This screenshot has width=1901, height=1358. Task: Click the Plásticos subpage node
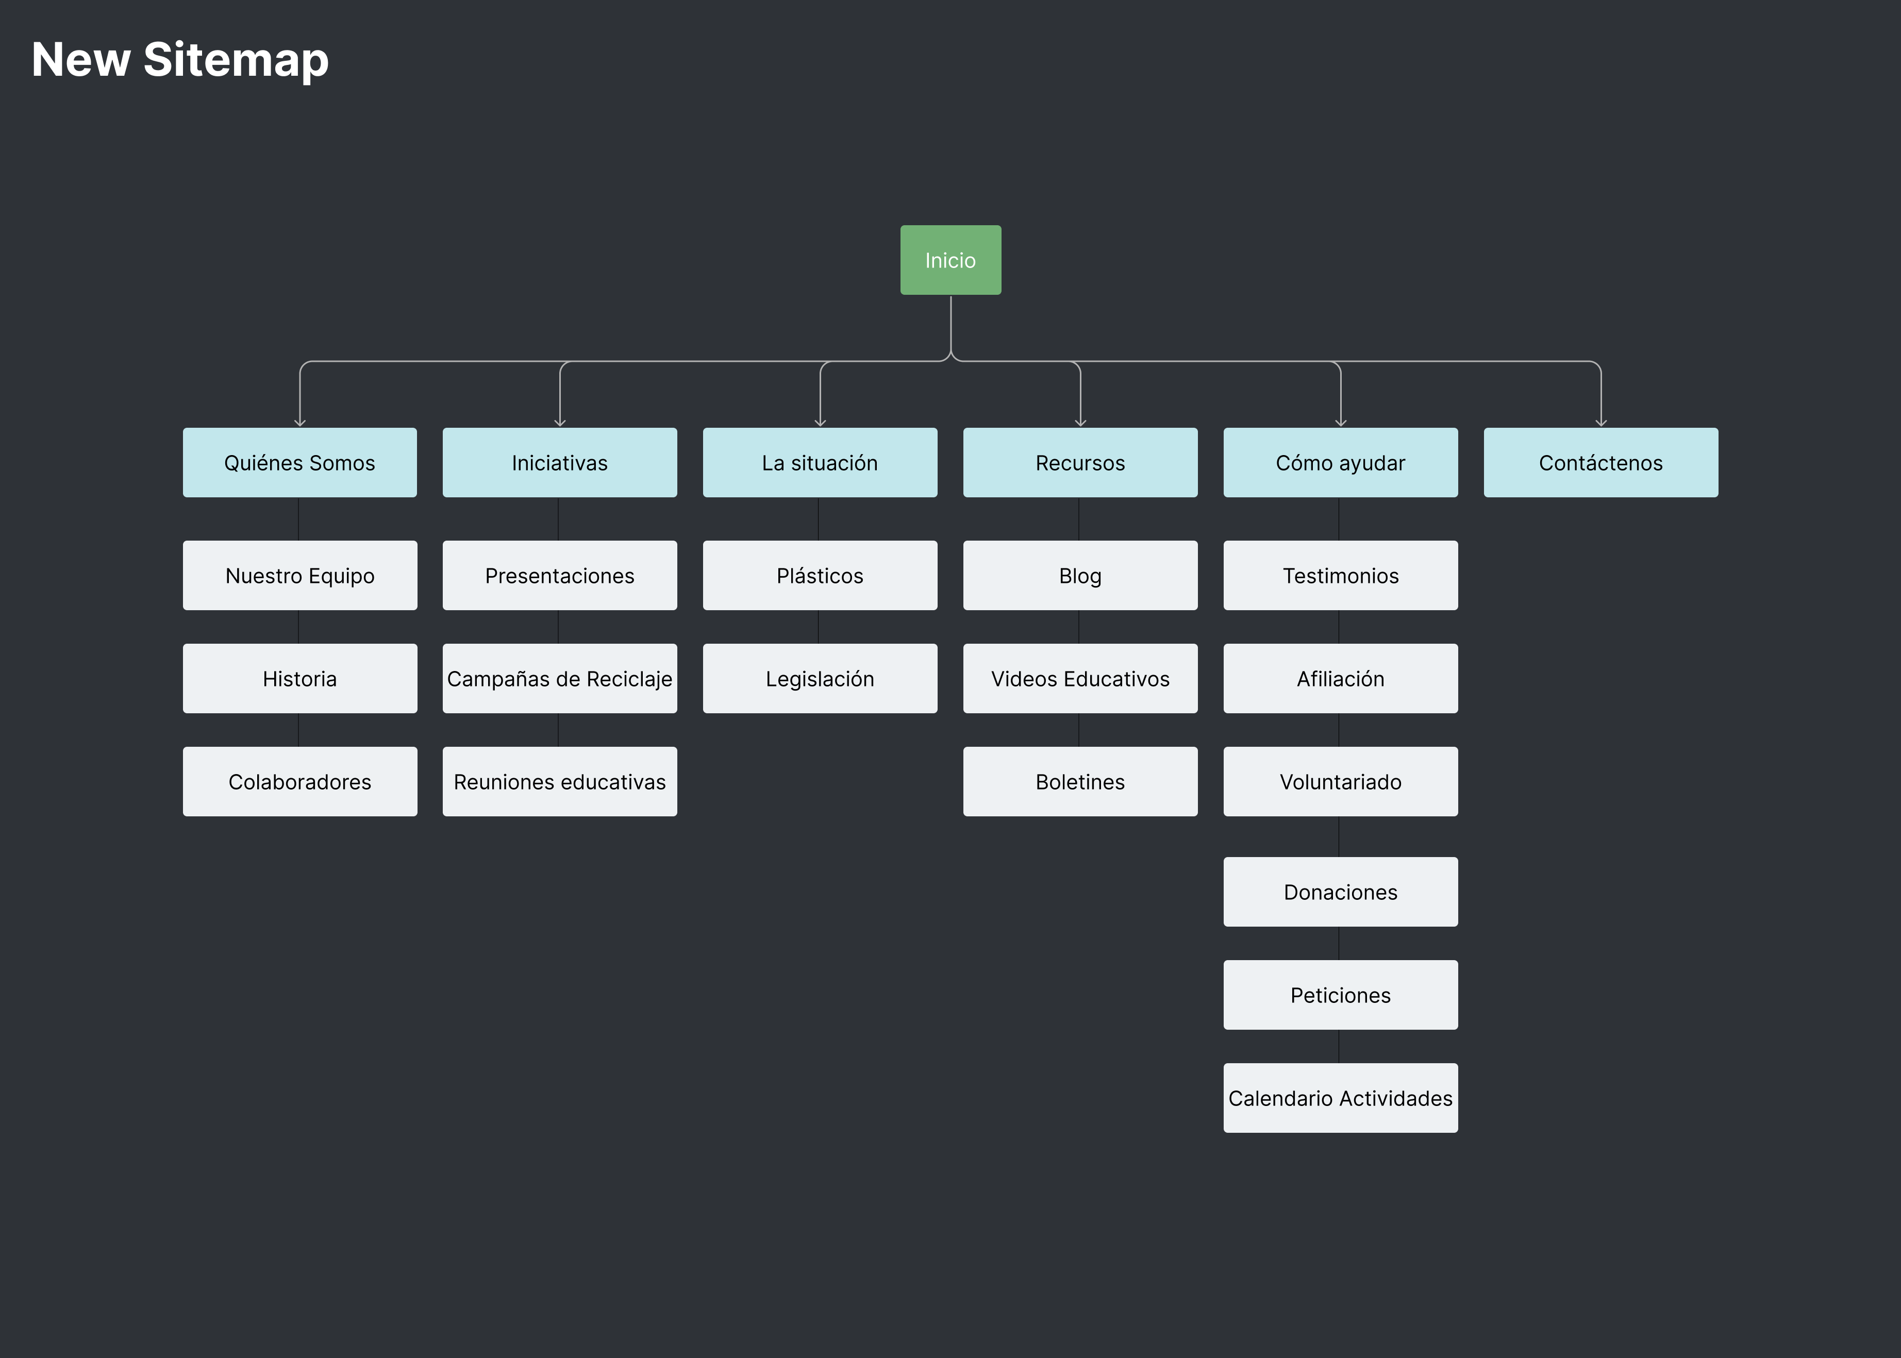[820, 575]
